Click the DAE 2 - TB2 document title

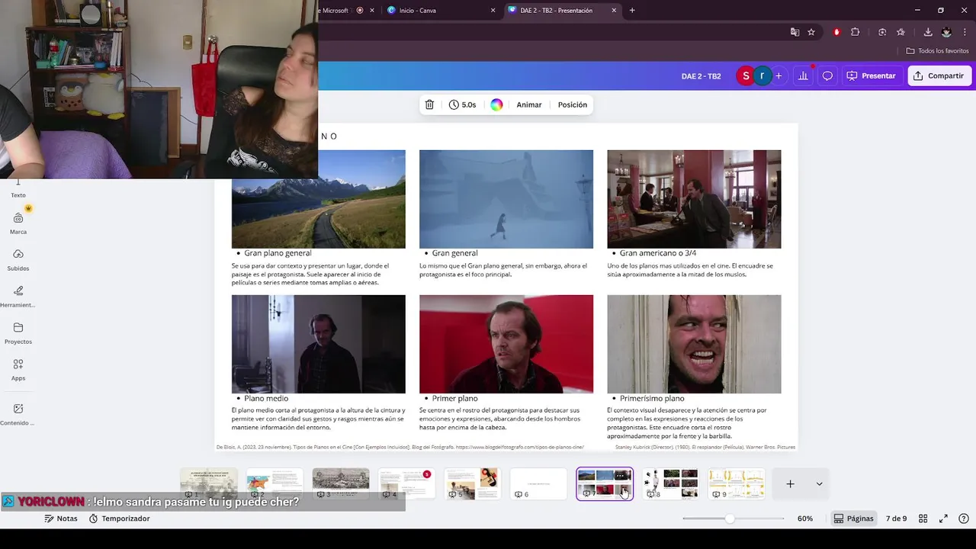(701, 76)
